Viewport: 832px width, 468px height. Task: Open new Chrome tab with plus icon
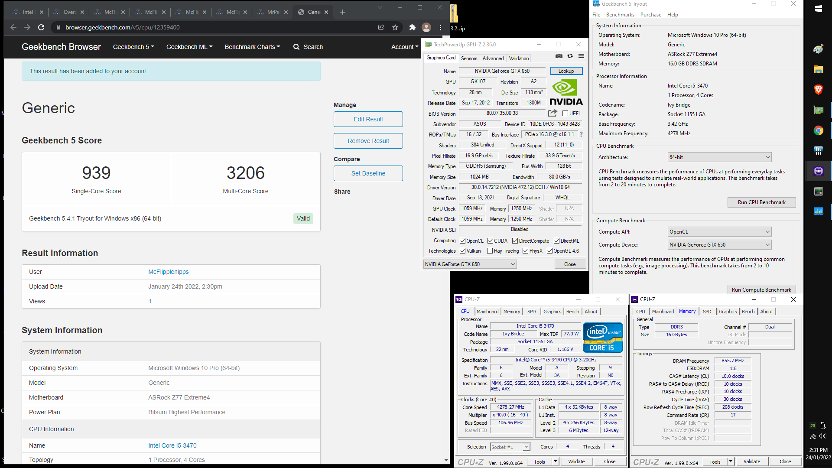343,12
